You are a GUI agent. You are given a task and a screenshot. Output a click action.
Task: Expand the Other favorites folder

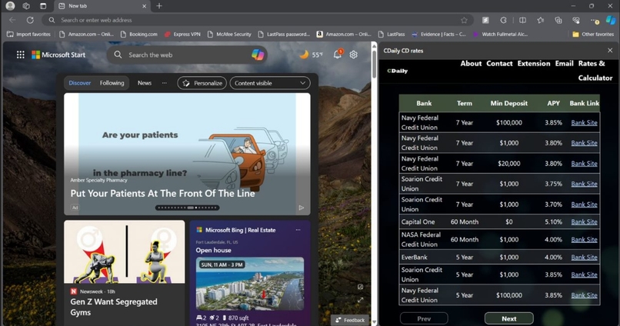pyautogui.click(x=593, y=35)
